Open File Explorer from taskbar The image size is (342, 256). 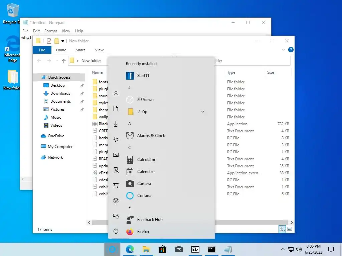tap(146, 249)
